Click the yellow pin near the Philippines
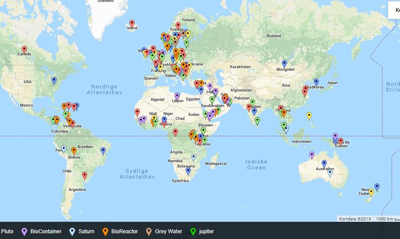This screenshot has width=400, height=239. (x=309, y=116)
